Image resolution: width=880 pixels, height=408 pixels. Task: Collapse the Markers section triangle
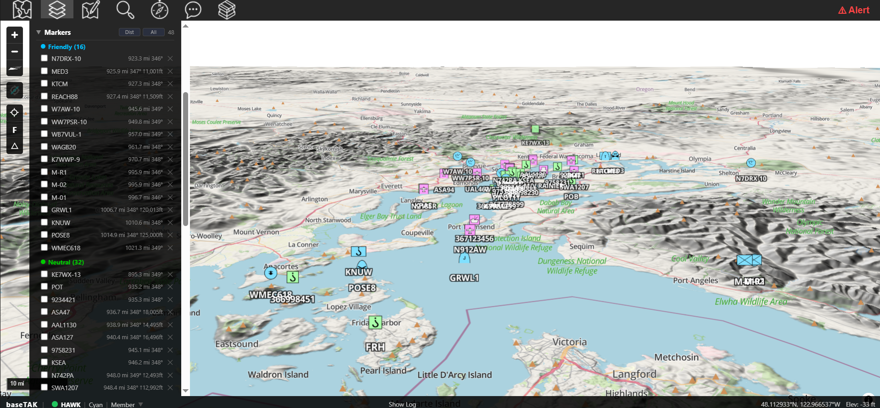39,33
